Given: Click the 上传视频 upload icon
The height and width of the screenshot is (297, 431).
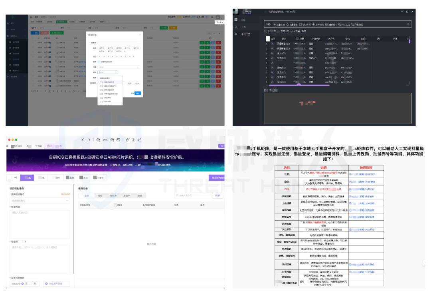Looking at the screenshot, I should [x=313, y=24].
